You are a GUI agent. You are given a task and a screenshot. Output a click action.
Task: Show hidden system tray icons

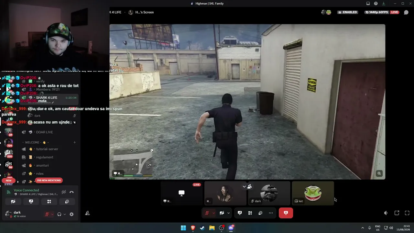[x=363, y=228]
